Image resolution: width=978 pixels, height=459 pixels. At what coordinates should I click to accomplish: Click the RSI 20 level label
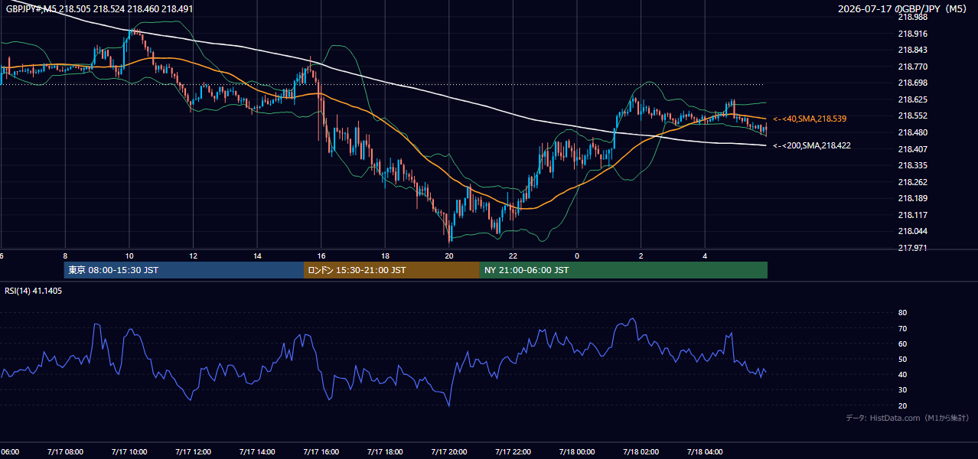pos(902,405)
